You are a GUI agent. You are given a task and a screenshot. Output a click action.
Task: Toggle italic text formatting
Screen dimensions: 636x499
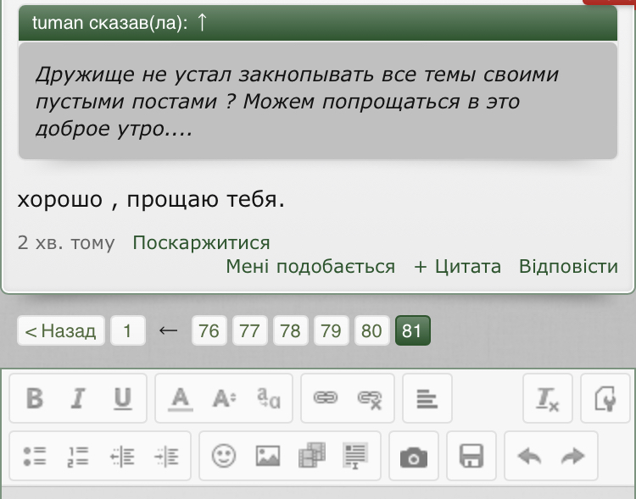point(78,398)
